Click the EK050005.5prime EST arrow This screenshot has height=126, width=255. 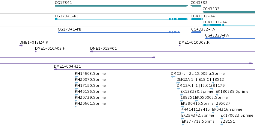(197, 101)
